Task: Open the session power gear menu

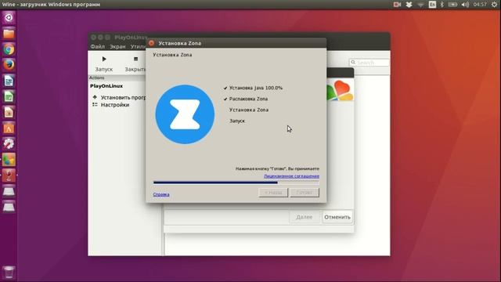Action: pyautogui.click(x=494, y=5)
